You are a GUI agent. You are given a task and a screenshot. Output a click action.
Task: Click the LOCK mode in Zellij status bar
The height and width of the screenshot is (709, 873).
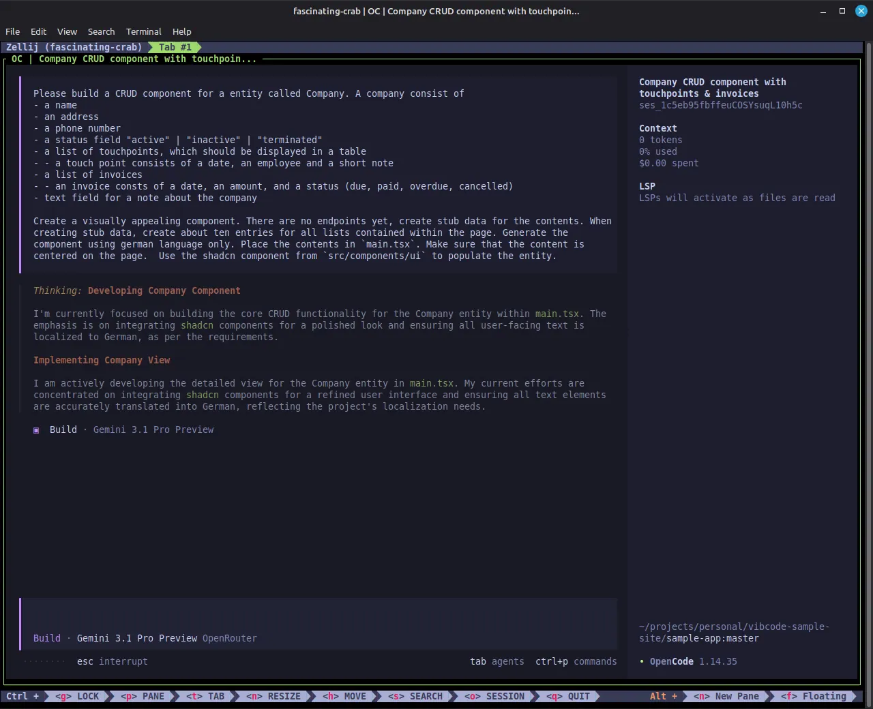pos(77,696)
